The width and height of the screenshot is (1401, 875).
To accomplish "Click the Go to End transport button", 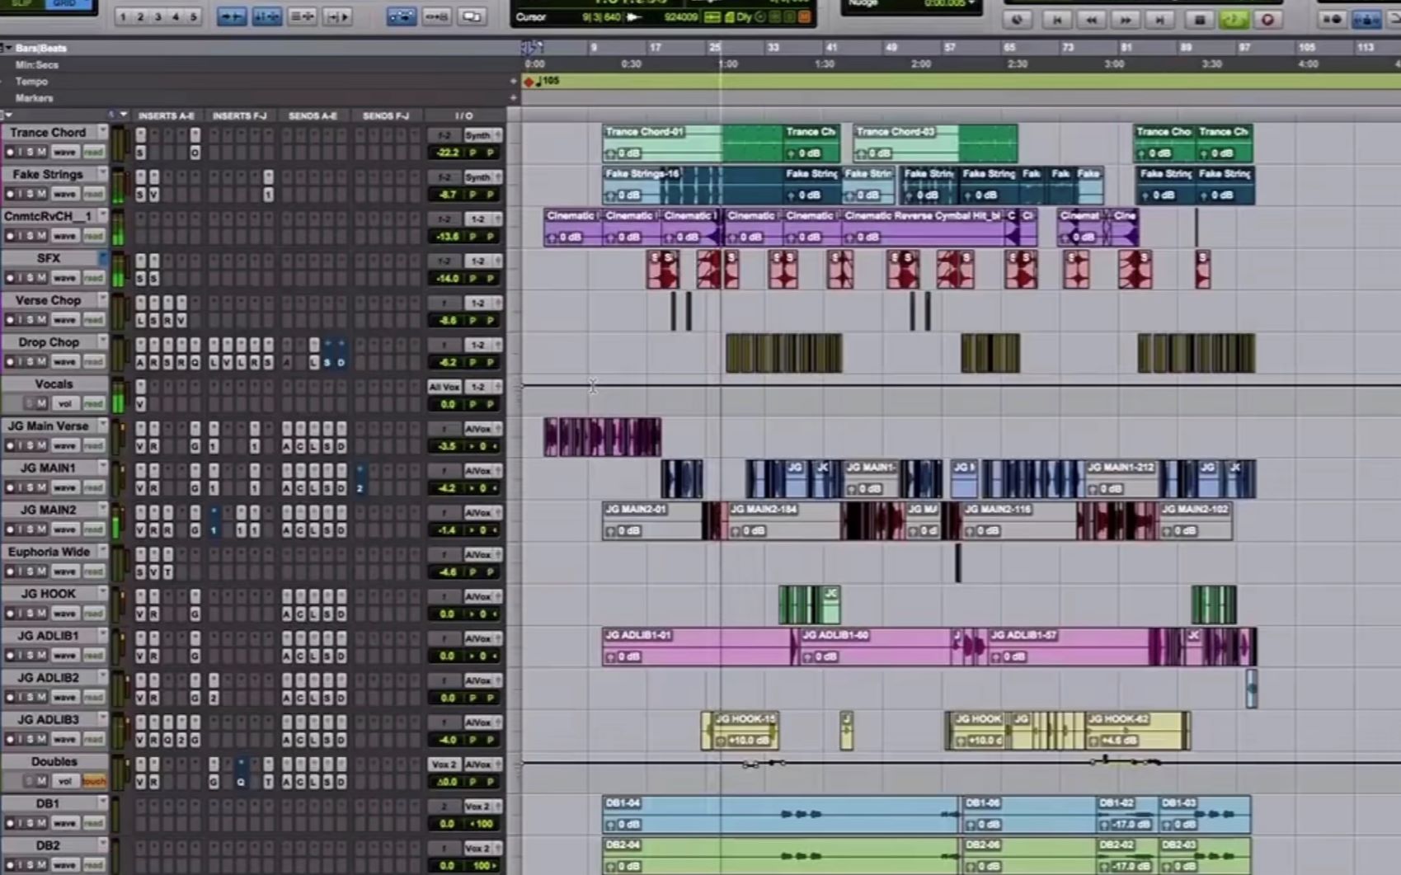I will click(1159, 19).
